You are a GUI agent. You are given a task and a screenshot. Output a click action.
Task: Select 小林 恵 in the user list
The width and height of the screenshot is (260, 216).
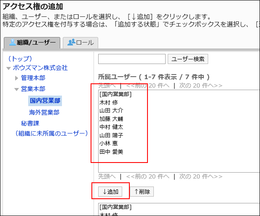tap(109, 144)
